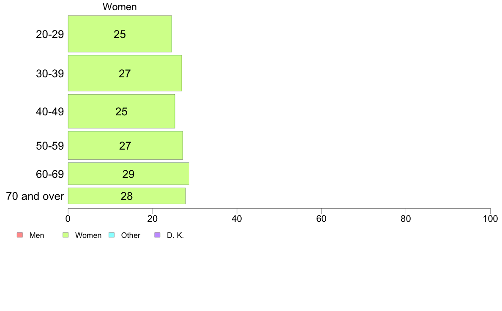
Task: Select the 30-39 bar showing 27
Action: click(x=125, y=73)
